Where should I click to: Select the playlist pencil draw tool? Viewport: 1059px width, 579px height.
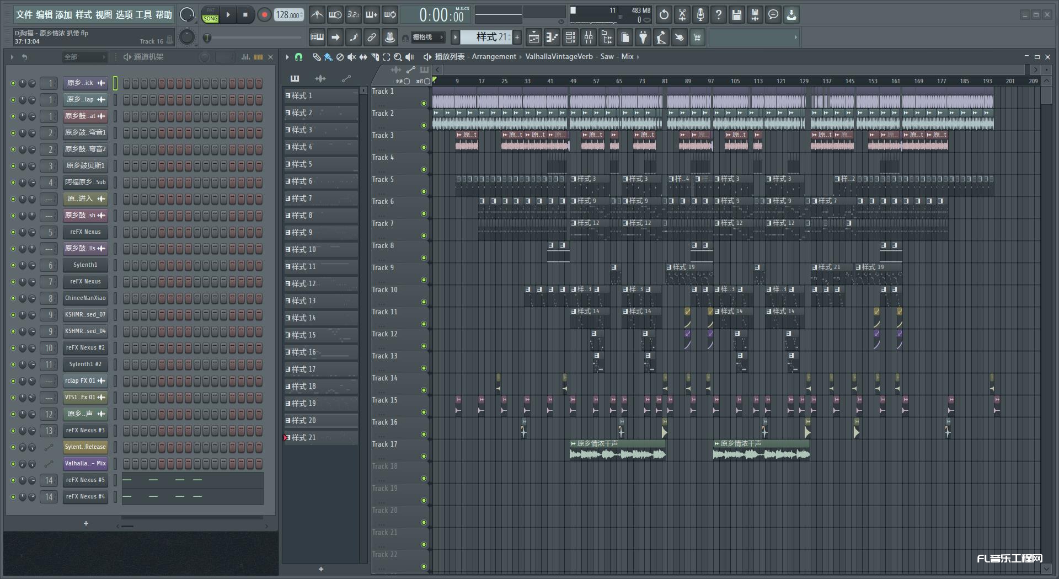[317, 57]
